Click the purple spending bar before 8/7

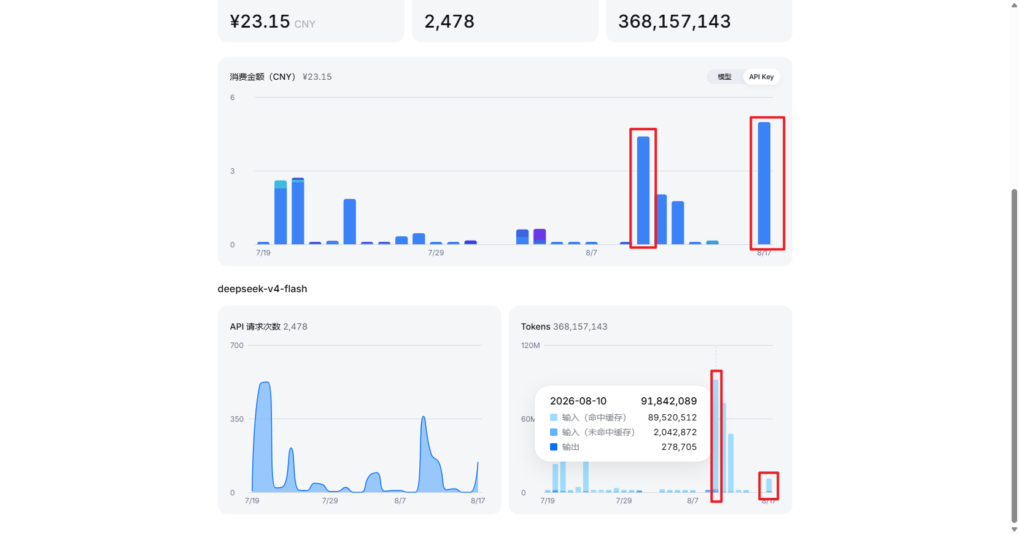540,236
